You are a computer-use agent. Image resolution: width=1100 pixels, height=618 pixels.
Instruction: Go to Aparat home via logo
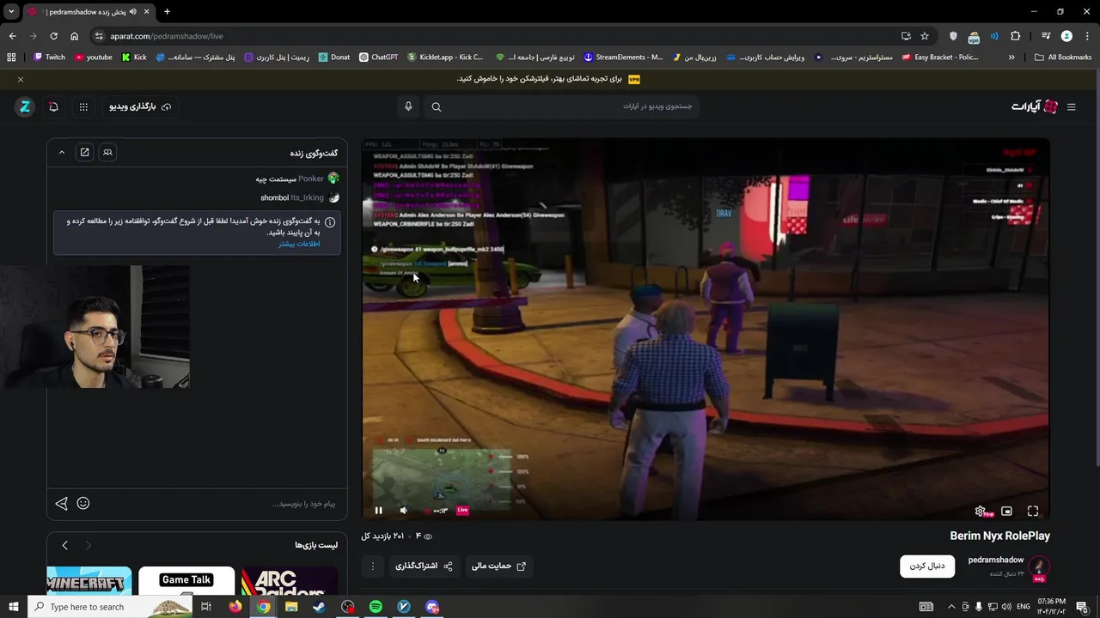[1035, 106]
